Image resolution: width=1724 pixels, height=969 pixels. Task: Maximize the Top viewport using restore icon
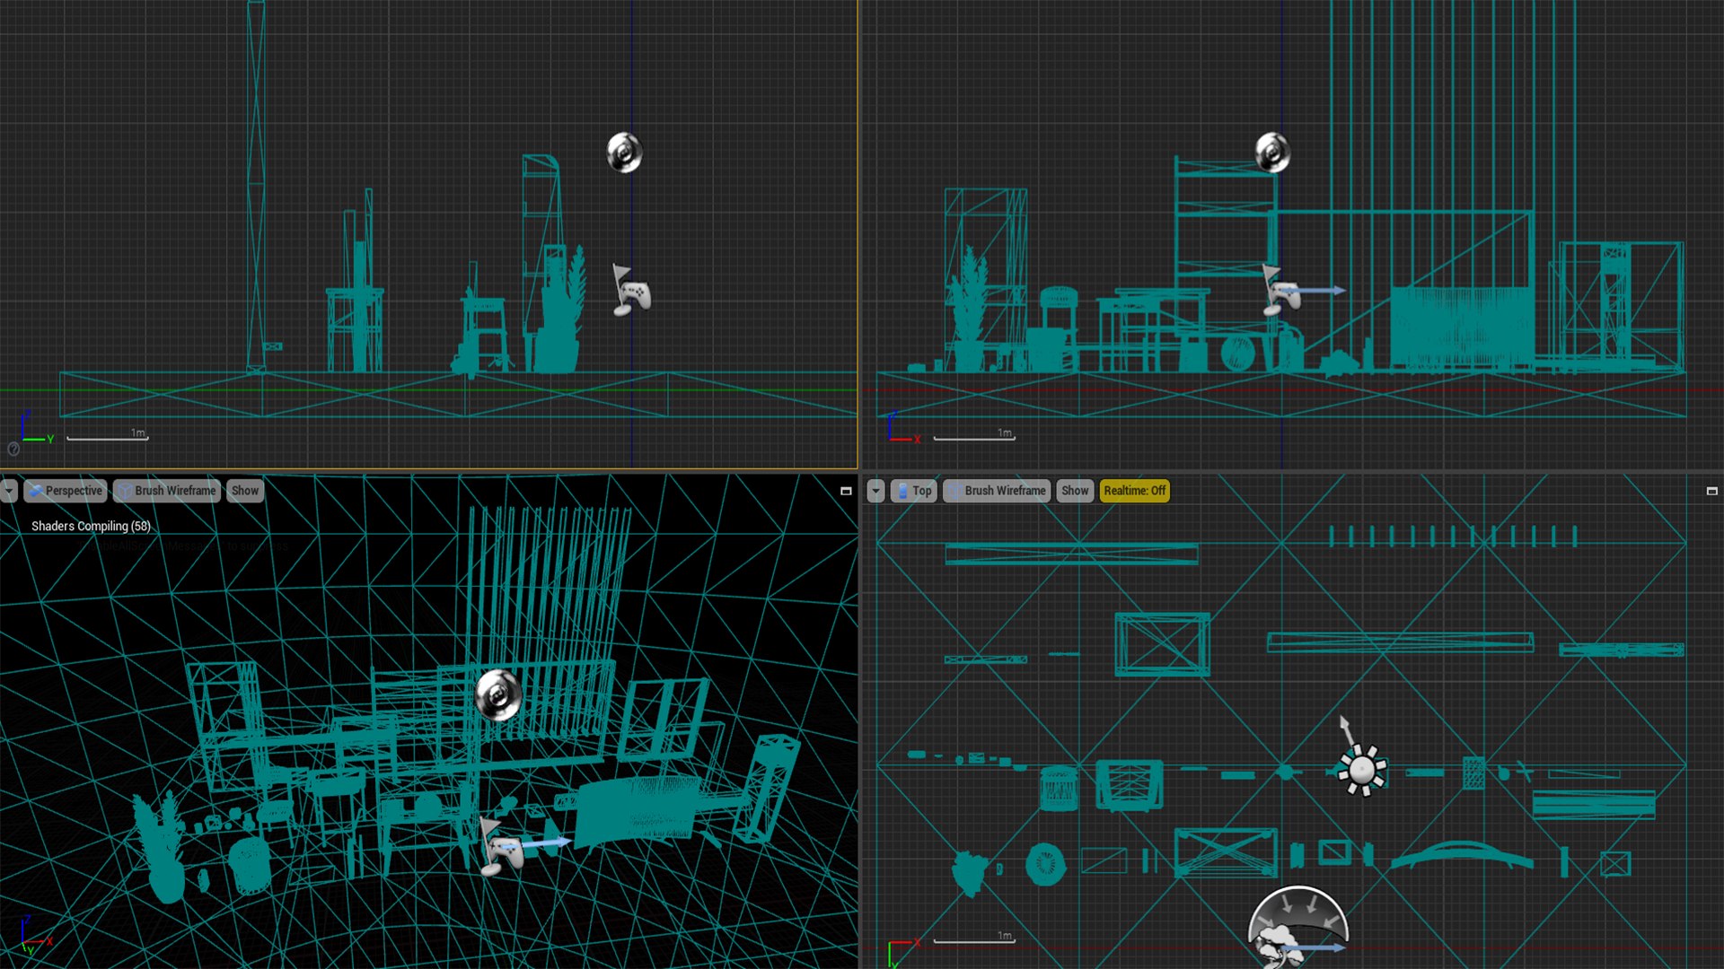(1711, 491)
